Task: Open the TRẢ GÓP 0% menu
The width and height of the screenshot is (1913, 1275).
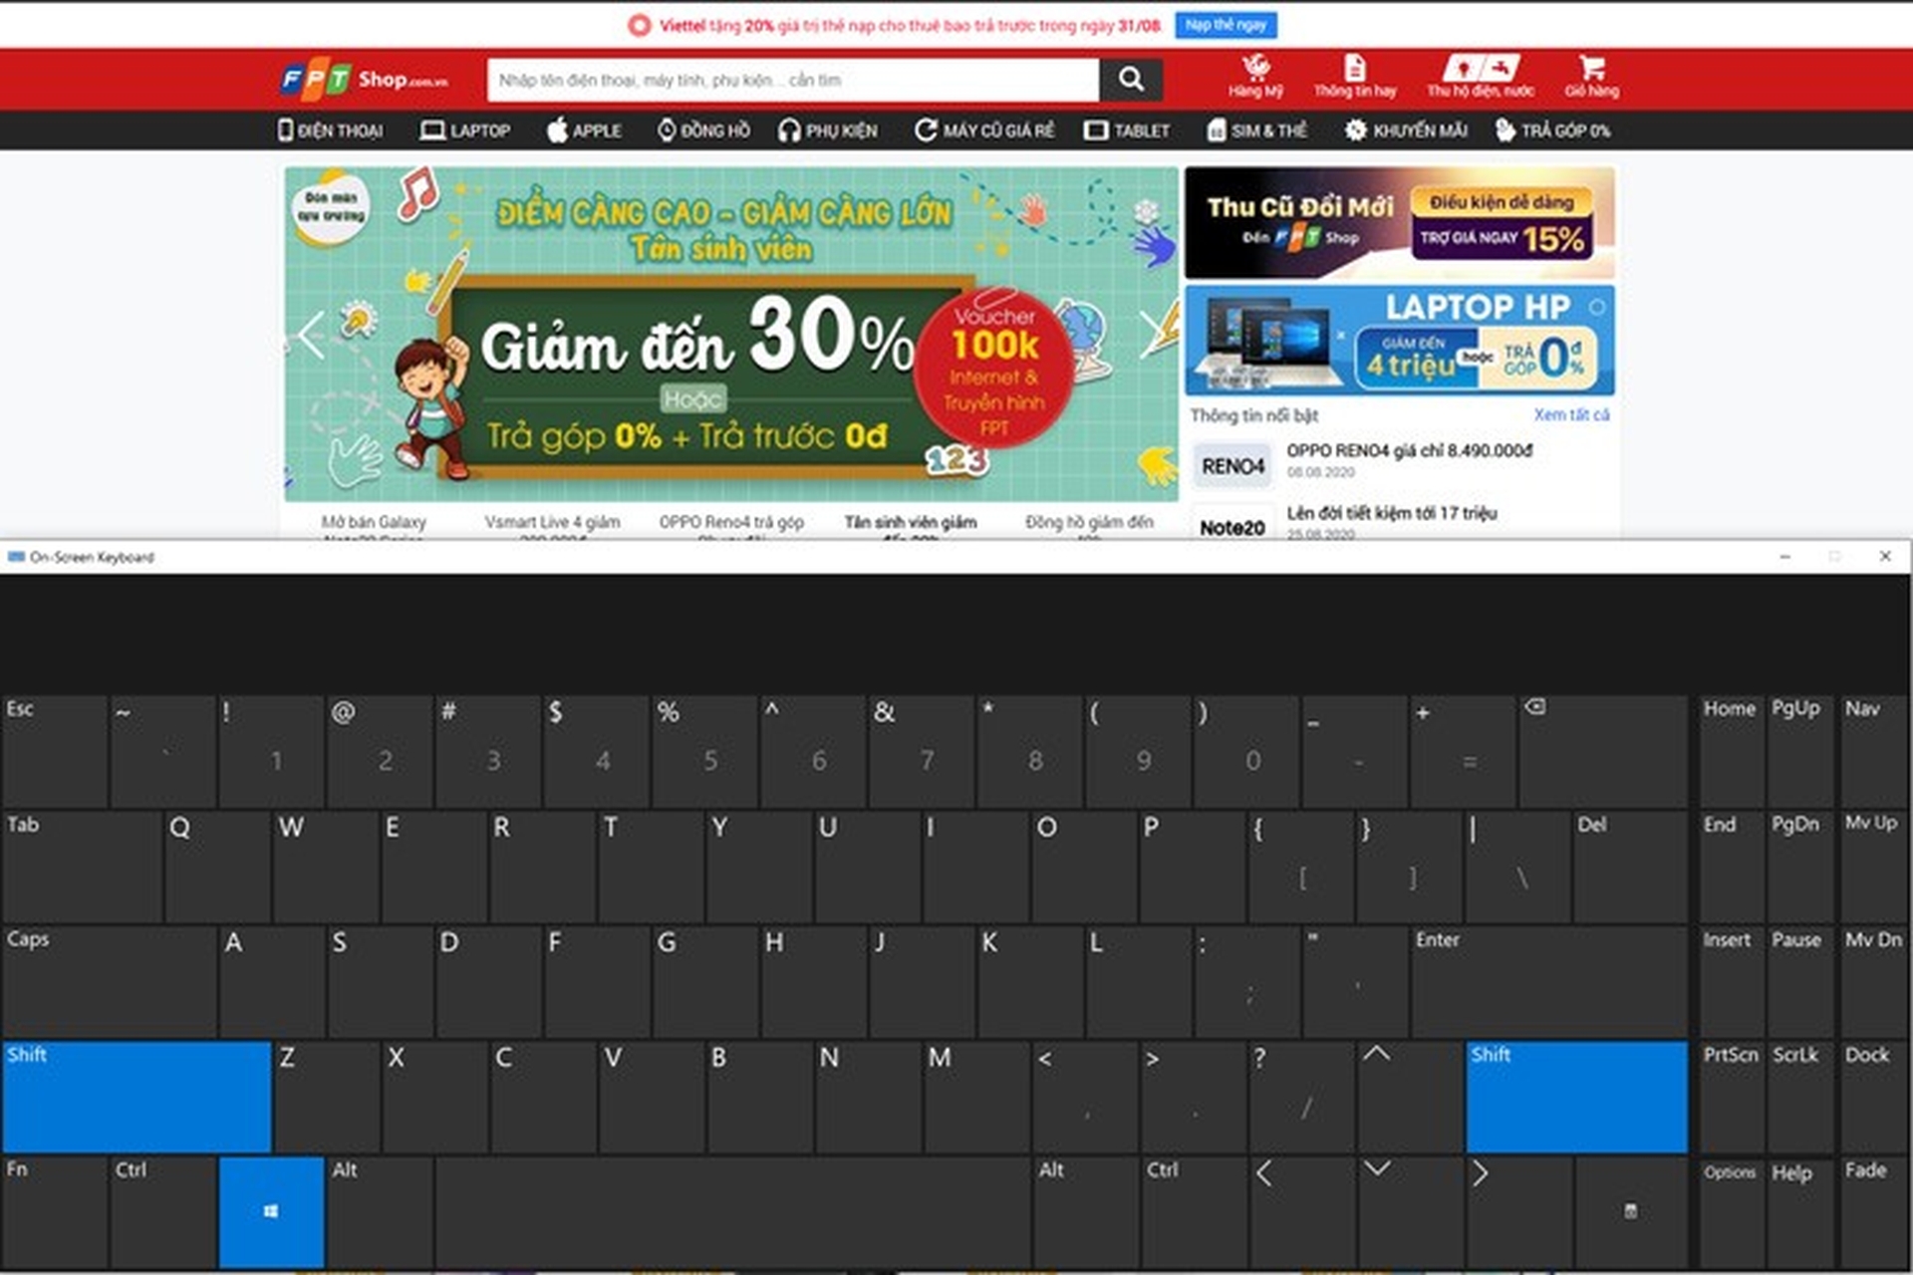Action: tap(1552, 130)
